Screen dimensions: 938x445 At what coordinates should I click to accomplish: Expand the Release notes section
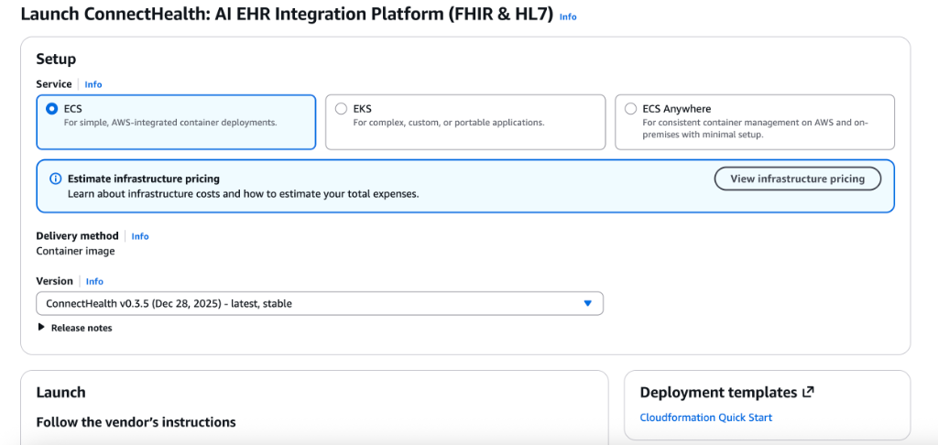click(81, 328)
